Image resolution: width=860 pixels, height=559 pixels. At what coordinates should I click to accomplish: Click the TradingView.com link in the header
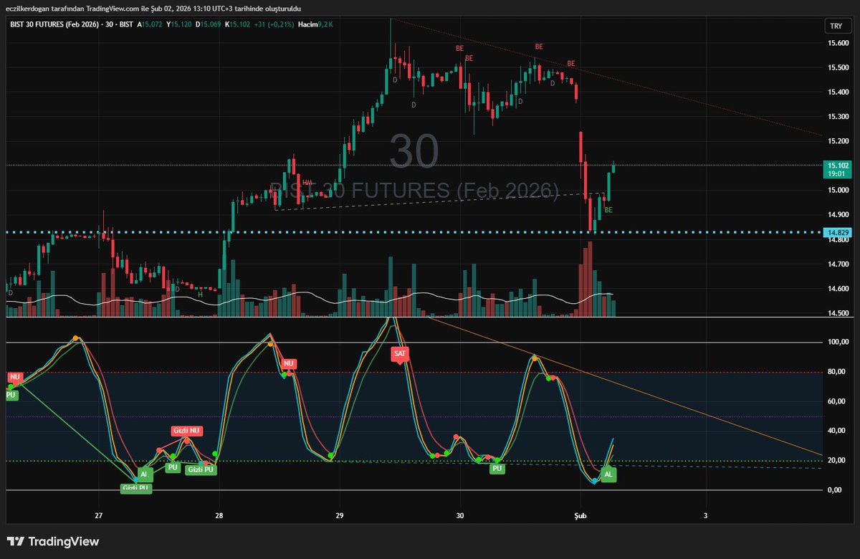[x=115, y=9]
